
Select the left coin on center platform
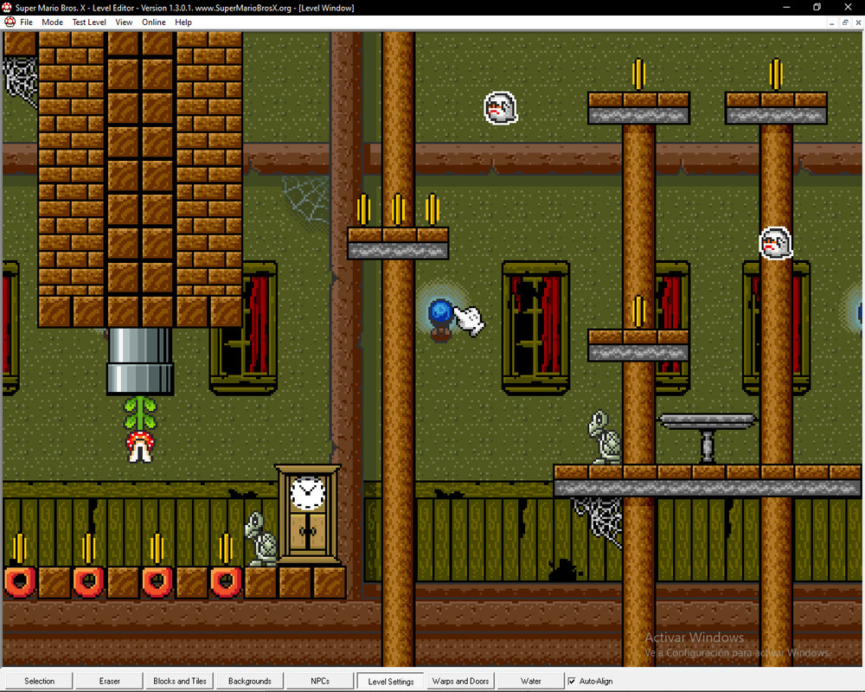[x=363, y=209]
